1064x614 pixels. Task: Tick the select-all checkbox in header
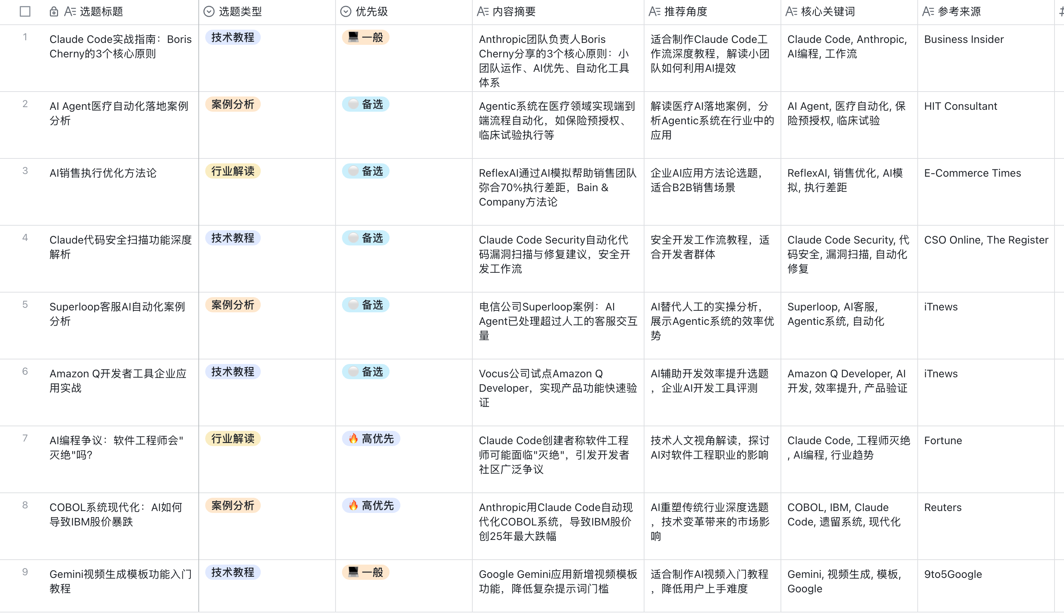(25, 11)
